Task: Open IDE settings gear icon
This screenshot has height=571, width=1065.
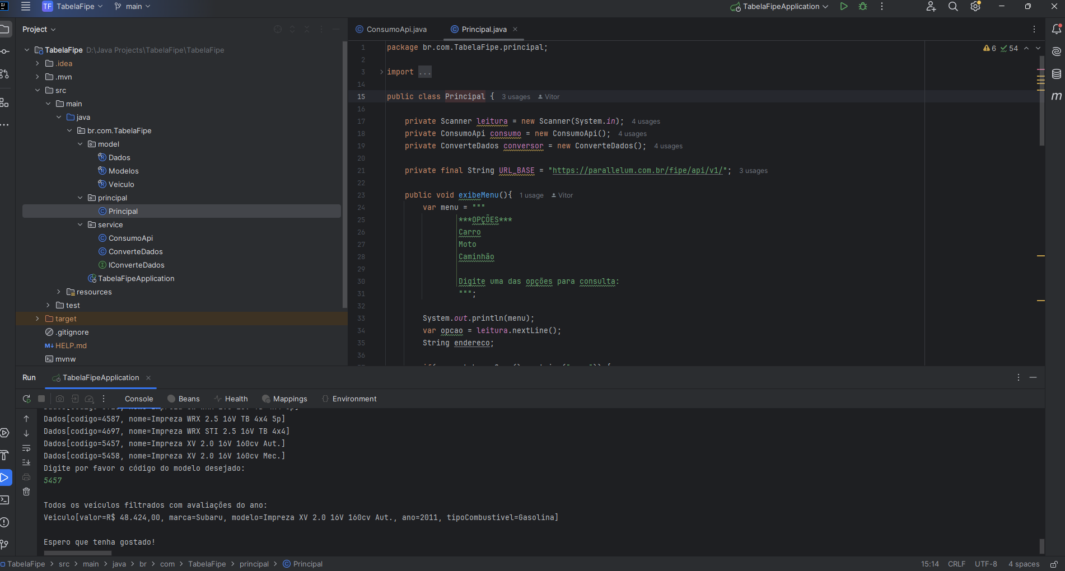Action: 975,7
